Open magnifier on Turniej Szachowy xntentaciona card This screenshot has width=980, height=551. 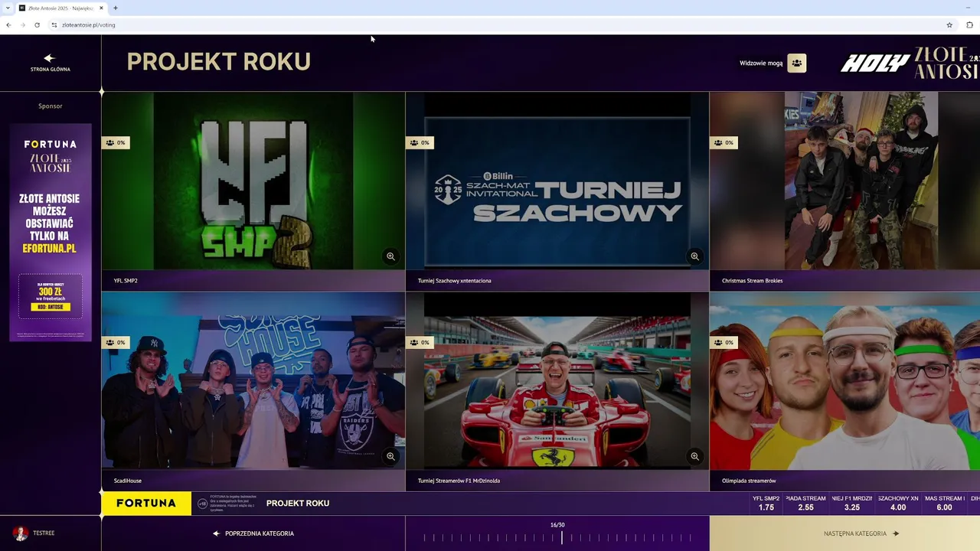694,256
